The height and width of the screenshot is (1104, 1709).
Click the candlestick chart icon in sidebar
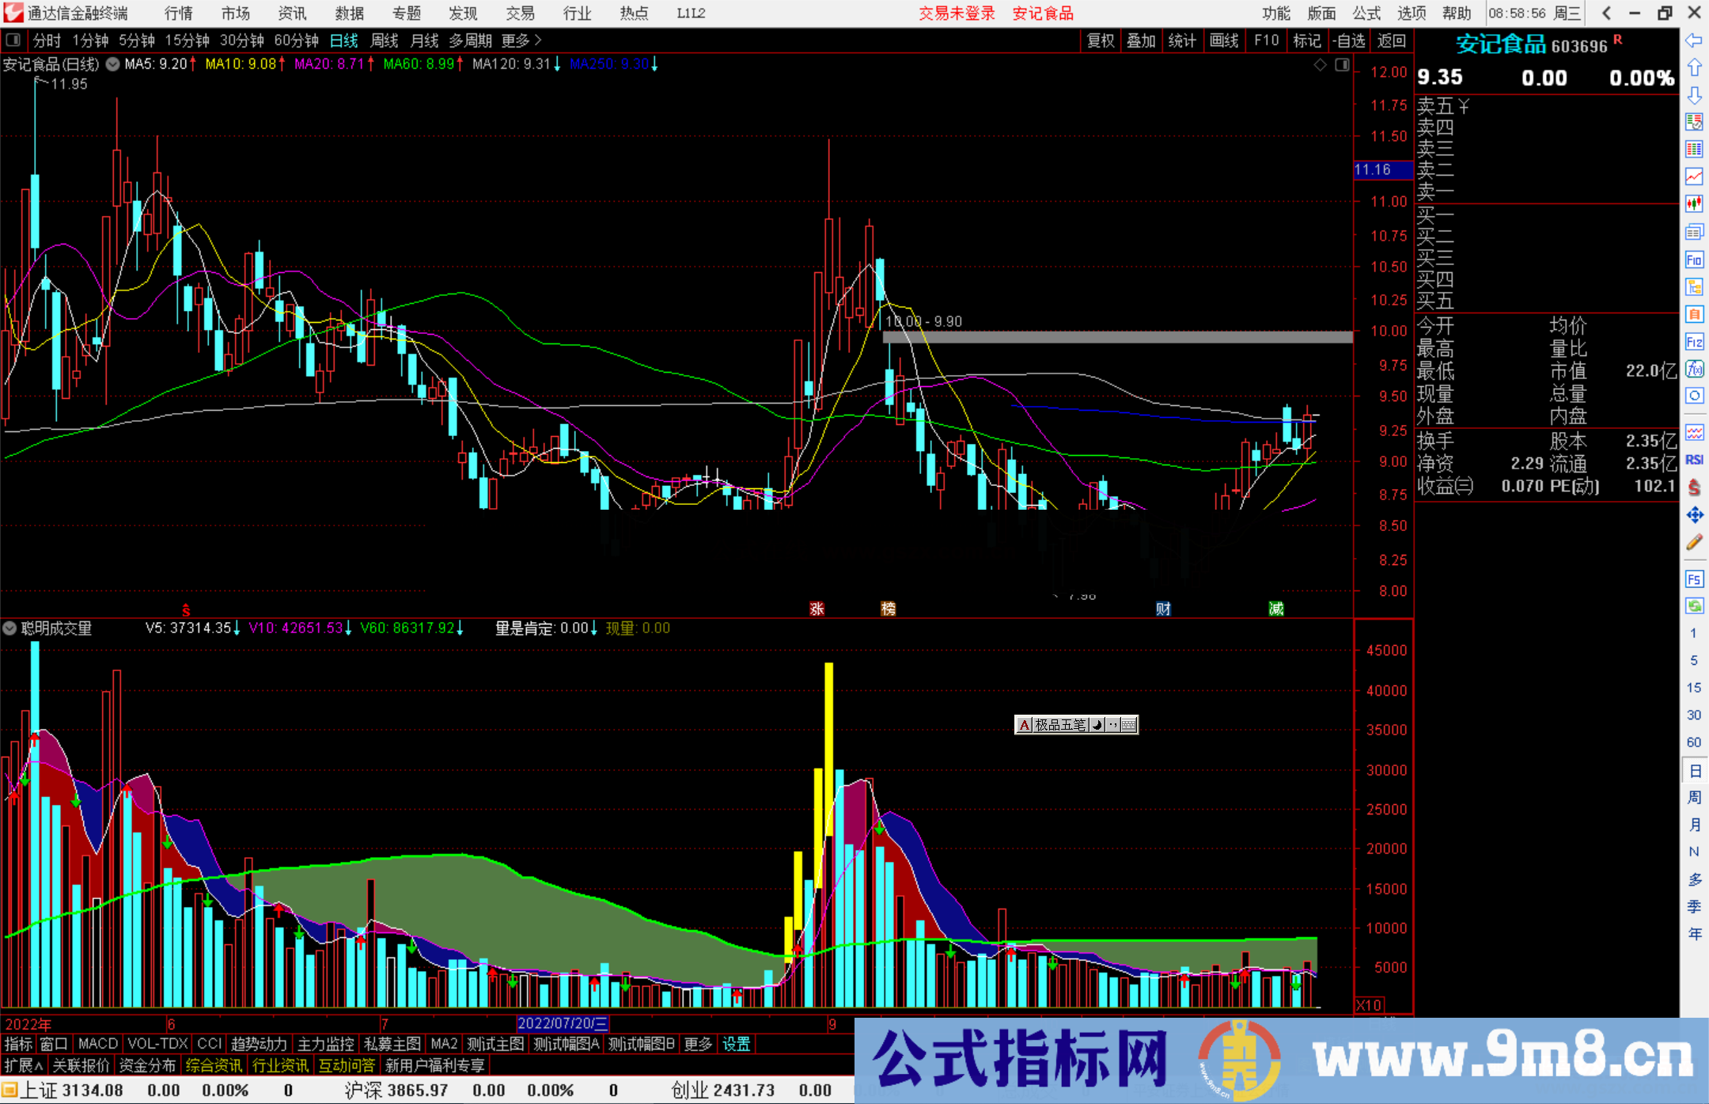[1694, 204]
